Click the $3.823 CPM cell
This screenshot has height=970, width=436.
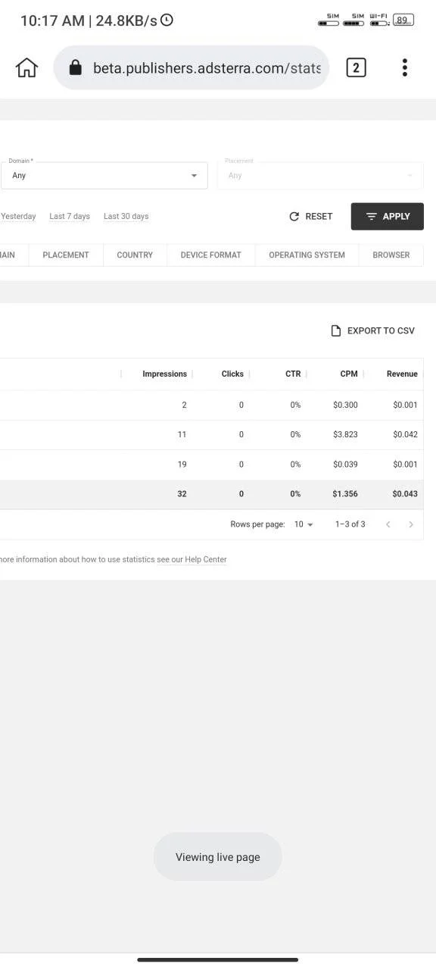[345, 434]
